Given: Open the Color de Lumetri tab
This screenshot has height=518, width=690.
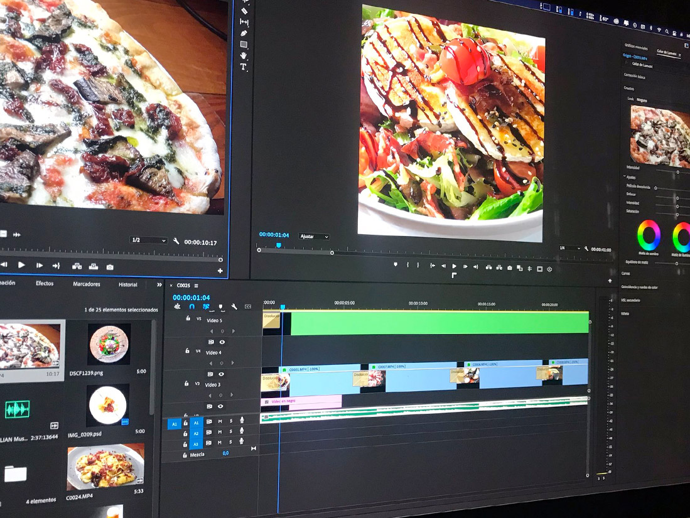Looking at the screenshot, I should point(666,52).
